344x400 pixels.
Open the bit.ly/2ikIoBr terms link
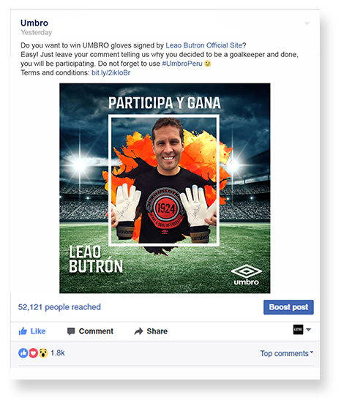click(x=111, y=72)
